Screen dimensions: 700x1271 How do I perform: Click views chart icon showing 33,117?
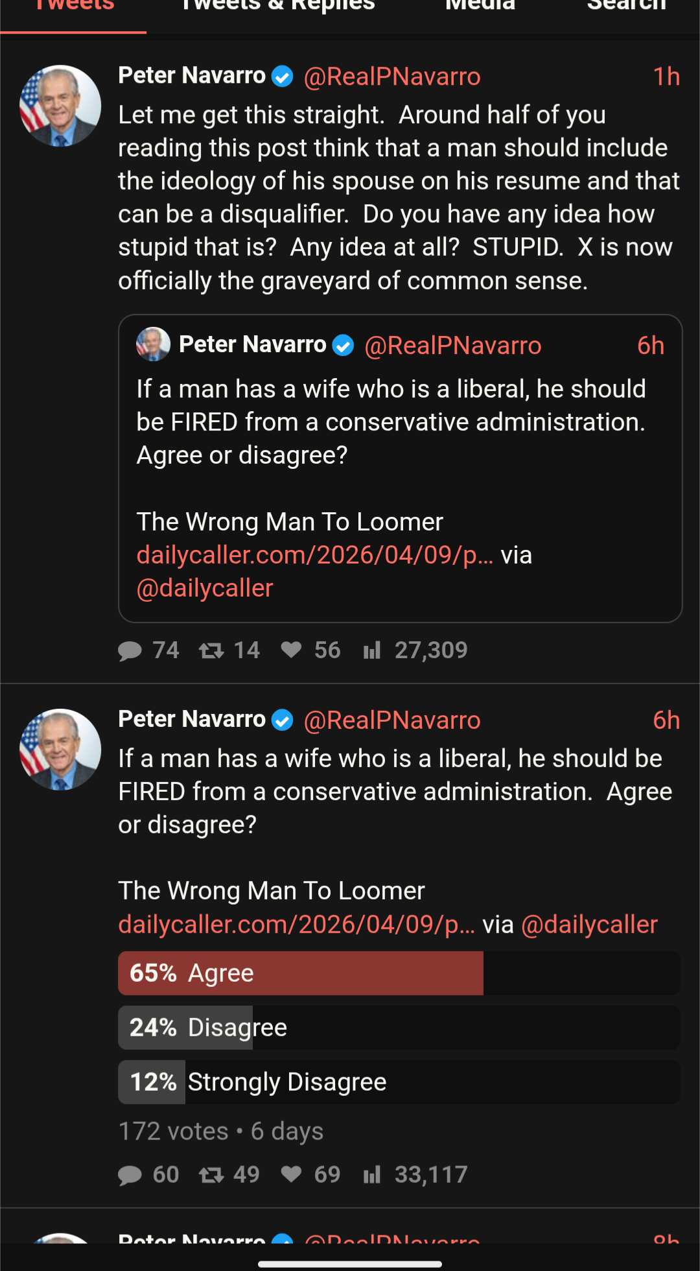click(x=372, y=1174)
